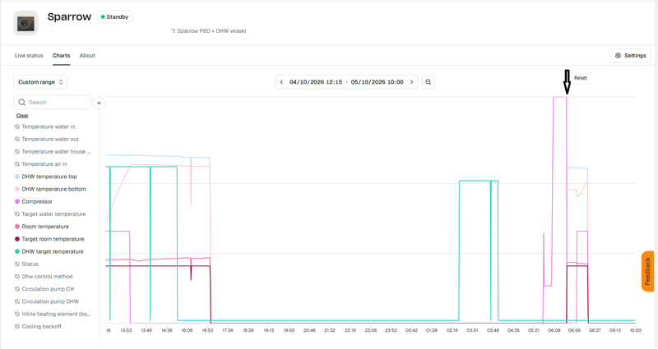Click the Settings gear icon
658x349 pixels.
[618, 55]
